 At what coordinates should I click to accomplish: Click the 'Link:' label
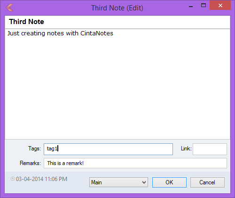186,148
